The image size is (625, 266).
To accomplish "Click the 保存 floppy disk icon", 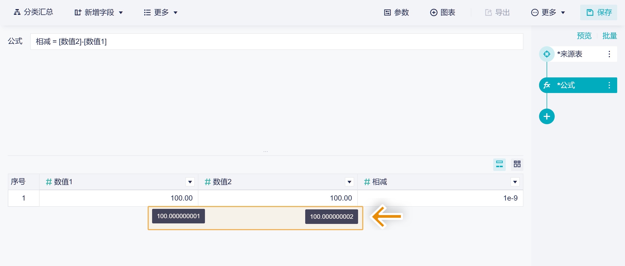I will (590, 12).
